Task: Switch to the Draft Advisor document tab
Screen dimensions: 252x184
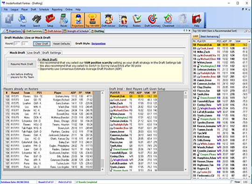Action: point(53,31)
